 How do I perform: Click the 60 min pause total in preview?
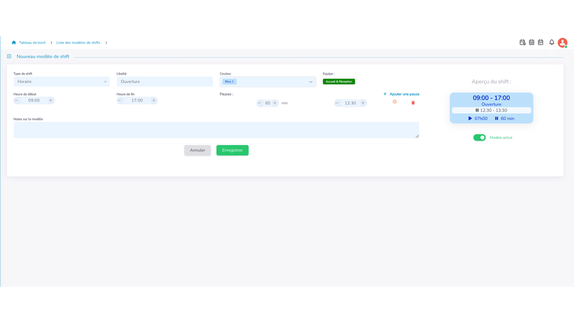click(x=505, y=118)
